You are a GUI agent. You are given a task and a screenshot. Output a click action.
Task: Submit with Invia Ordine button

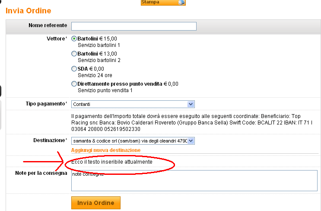click(96, 203)
